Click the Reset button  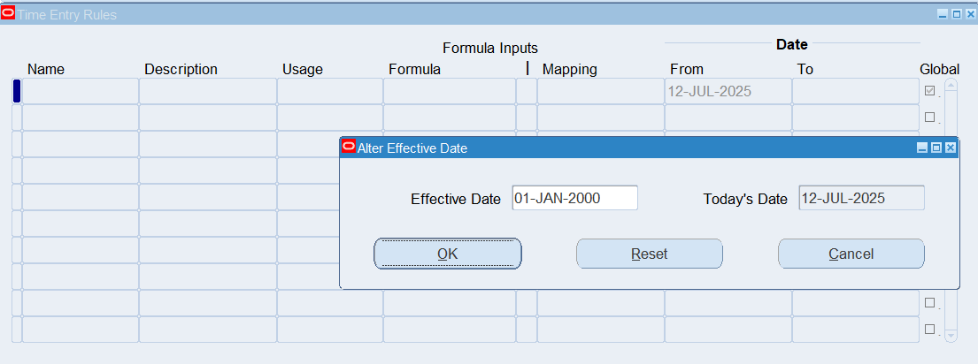tap(649, 254)
